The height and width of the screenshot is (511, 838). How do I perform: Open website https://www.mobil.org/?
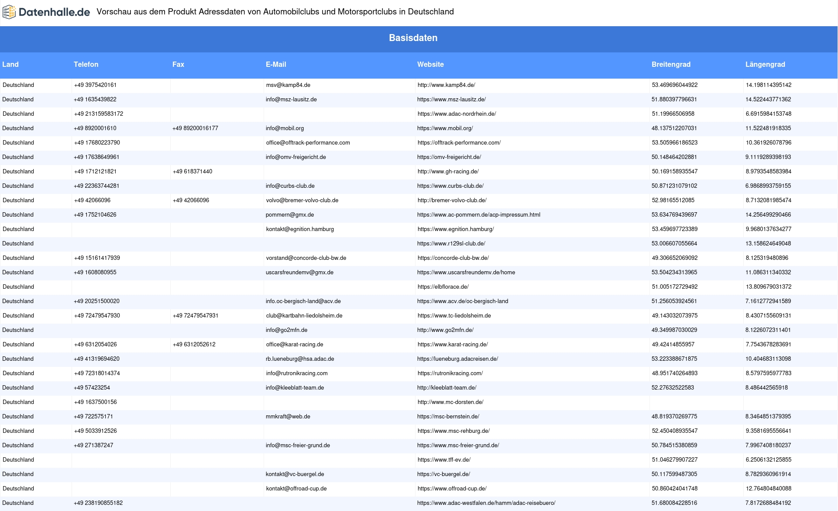click(445, 128)
